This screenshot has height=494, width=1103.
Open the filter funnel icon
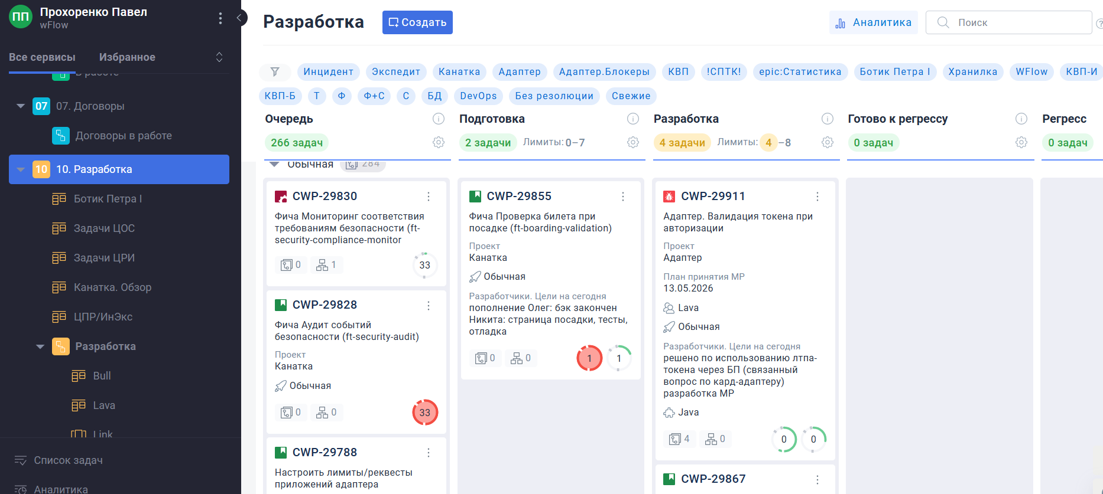coord(275,72)
